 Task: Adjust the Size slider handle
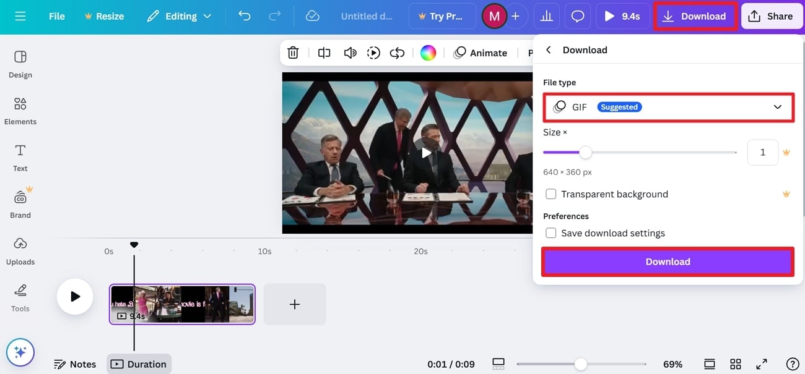coord(585,152)
